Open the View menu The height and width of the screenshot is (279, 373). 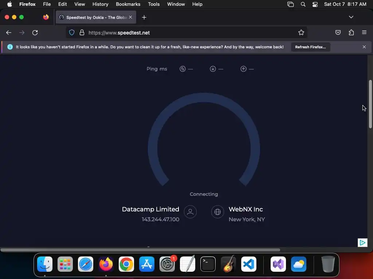79,4
